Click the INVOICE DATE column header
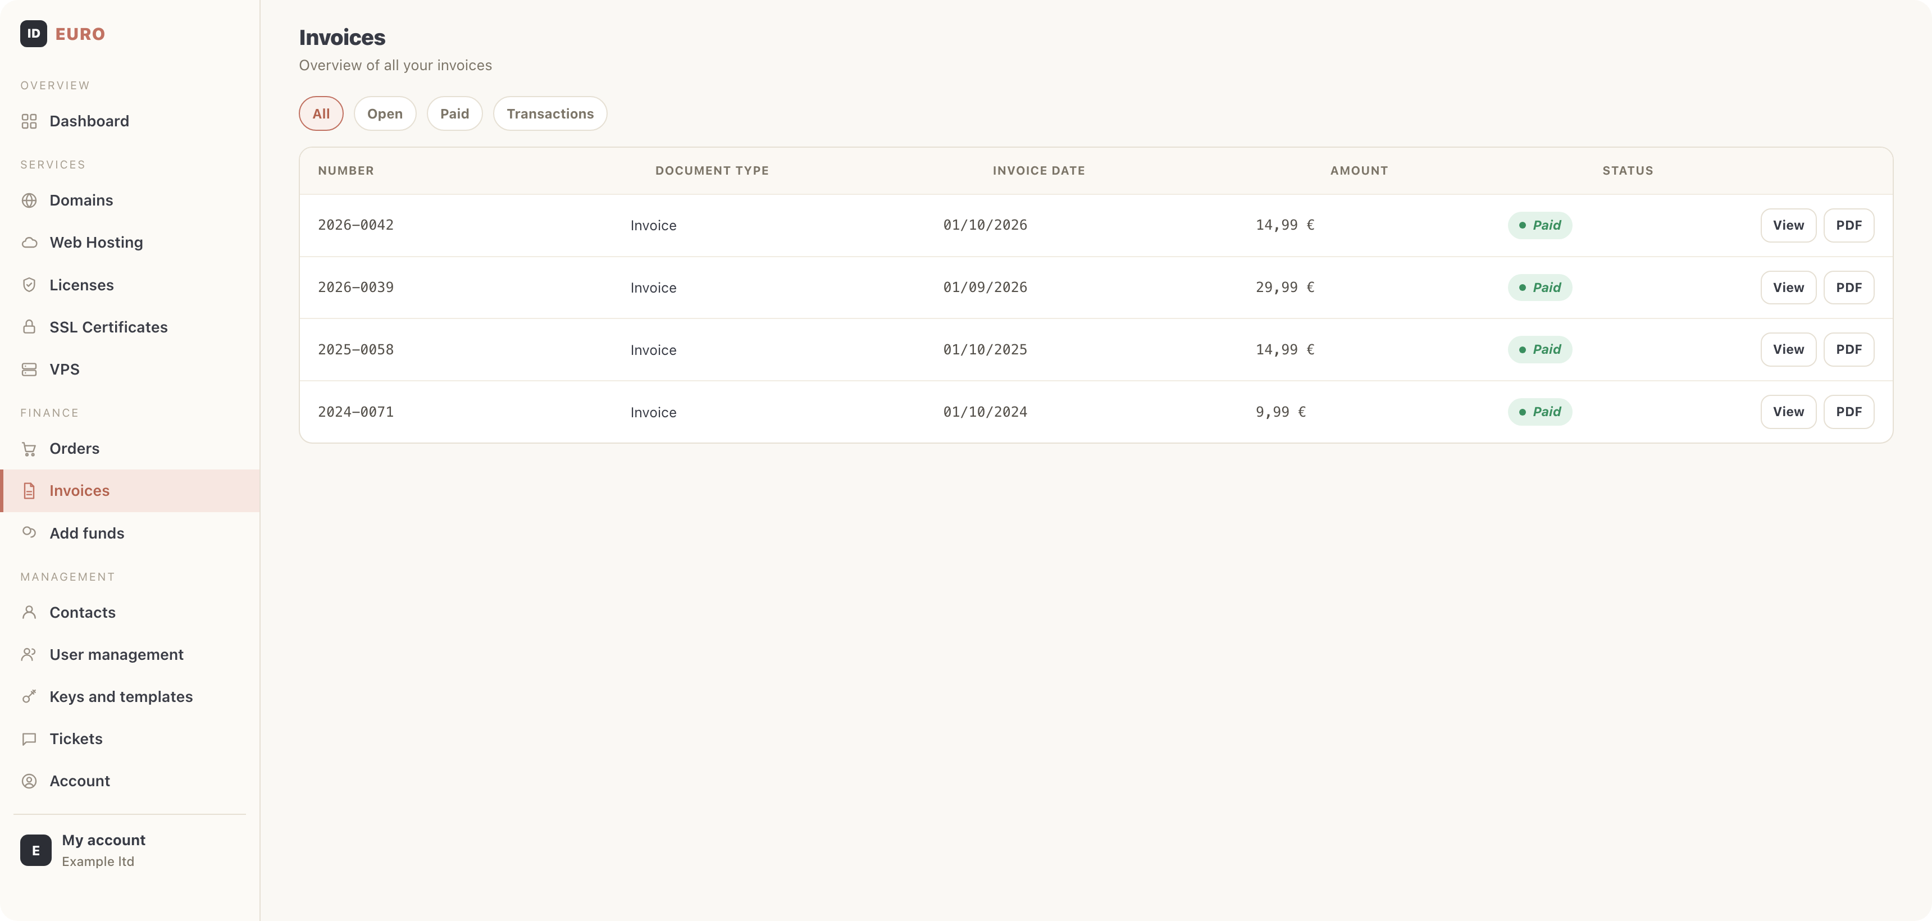The image size is (1932, 921). (x=1039, y=170)
